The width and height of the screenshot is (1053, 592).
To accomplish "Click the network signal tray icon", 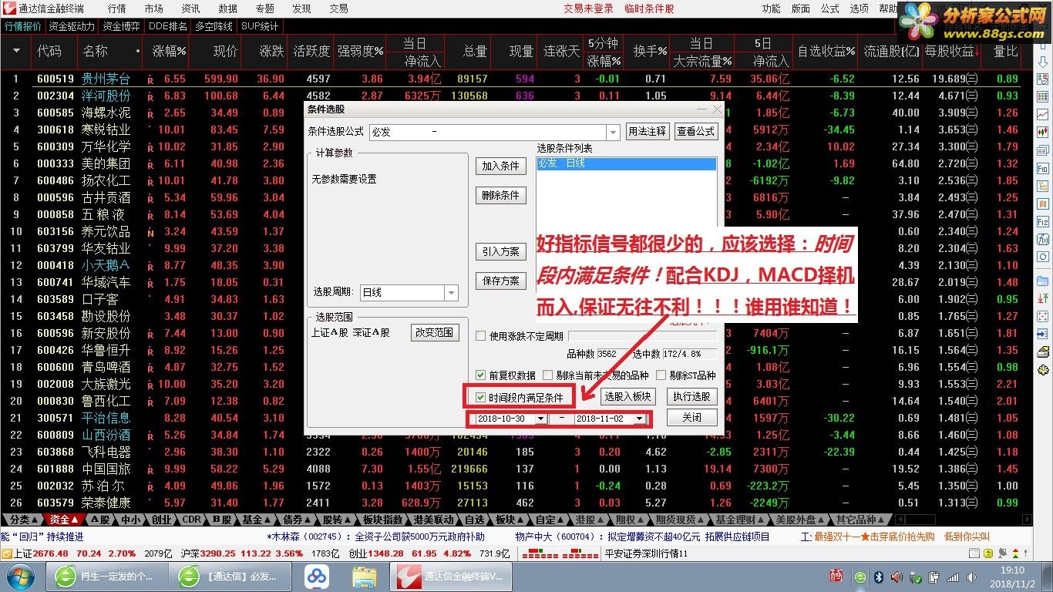I will (x=953, y=577).
